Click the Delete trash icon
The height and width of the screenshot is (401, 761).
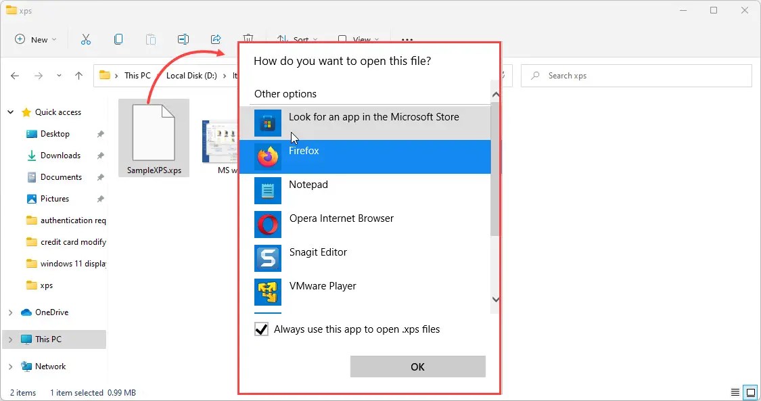pyautogui.click(x=248, y=39)
